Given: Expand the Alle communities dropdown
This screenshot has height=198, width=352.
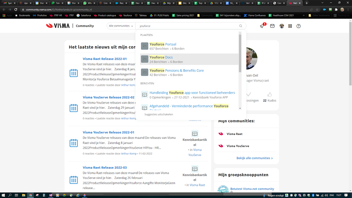Looking at the screenshot, I should coord(121,26).
